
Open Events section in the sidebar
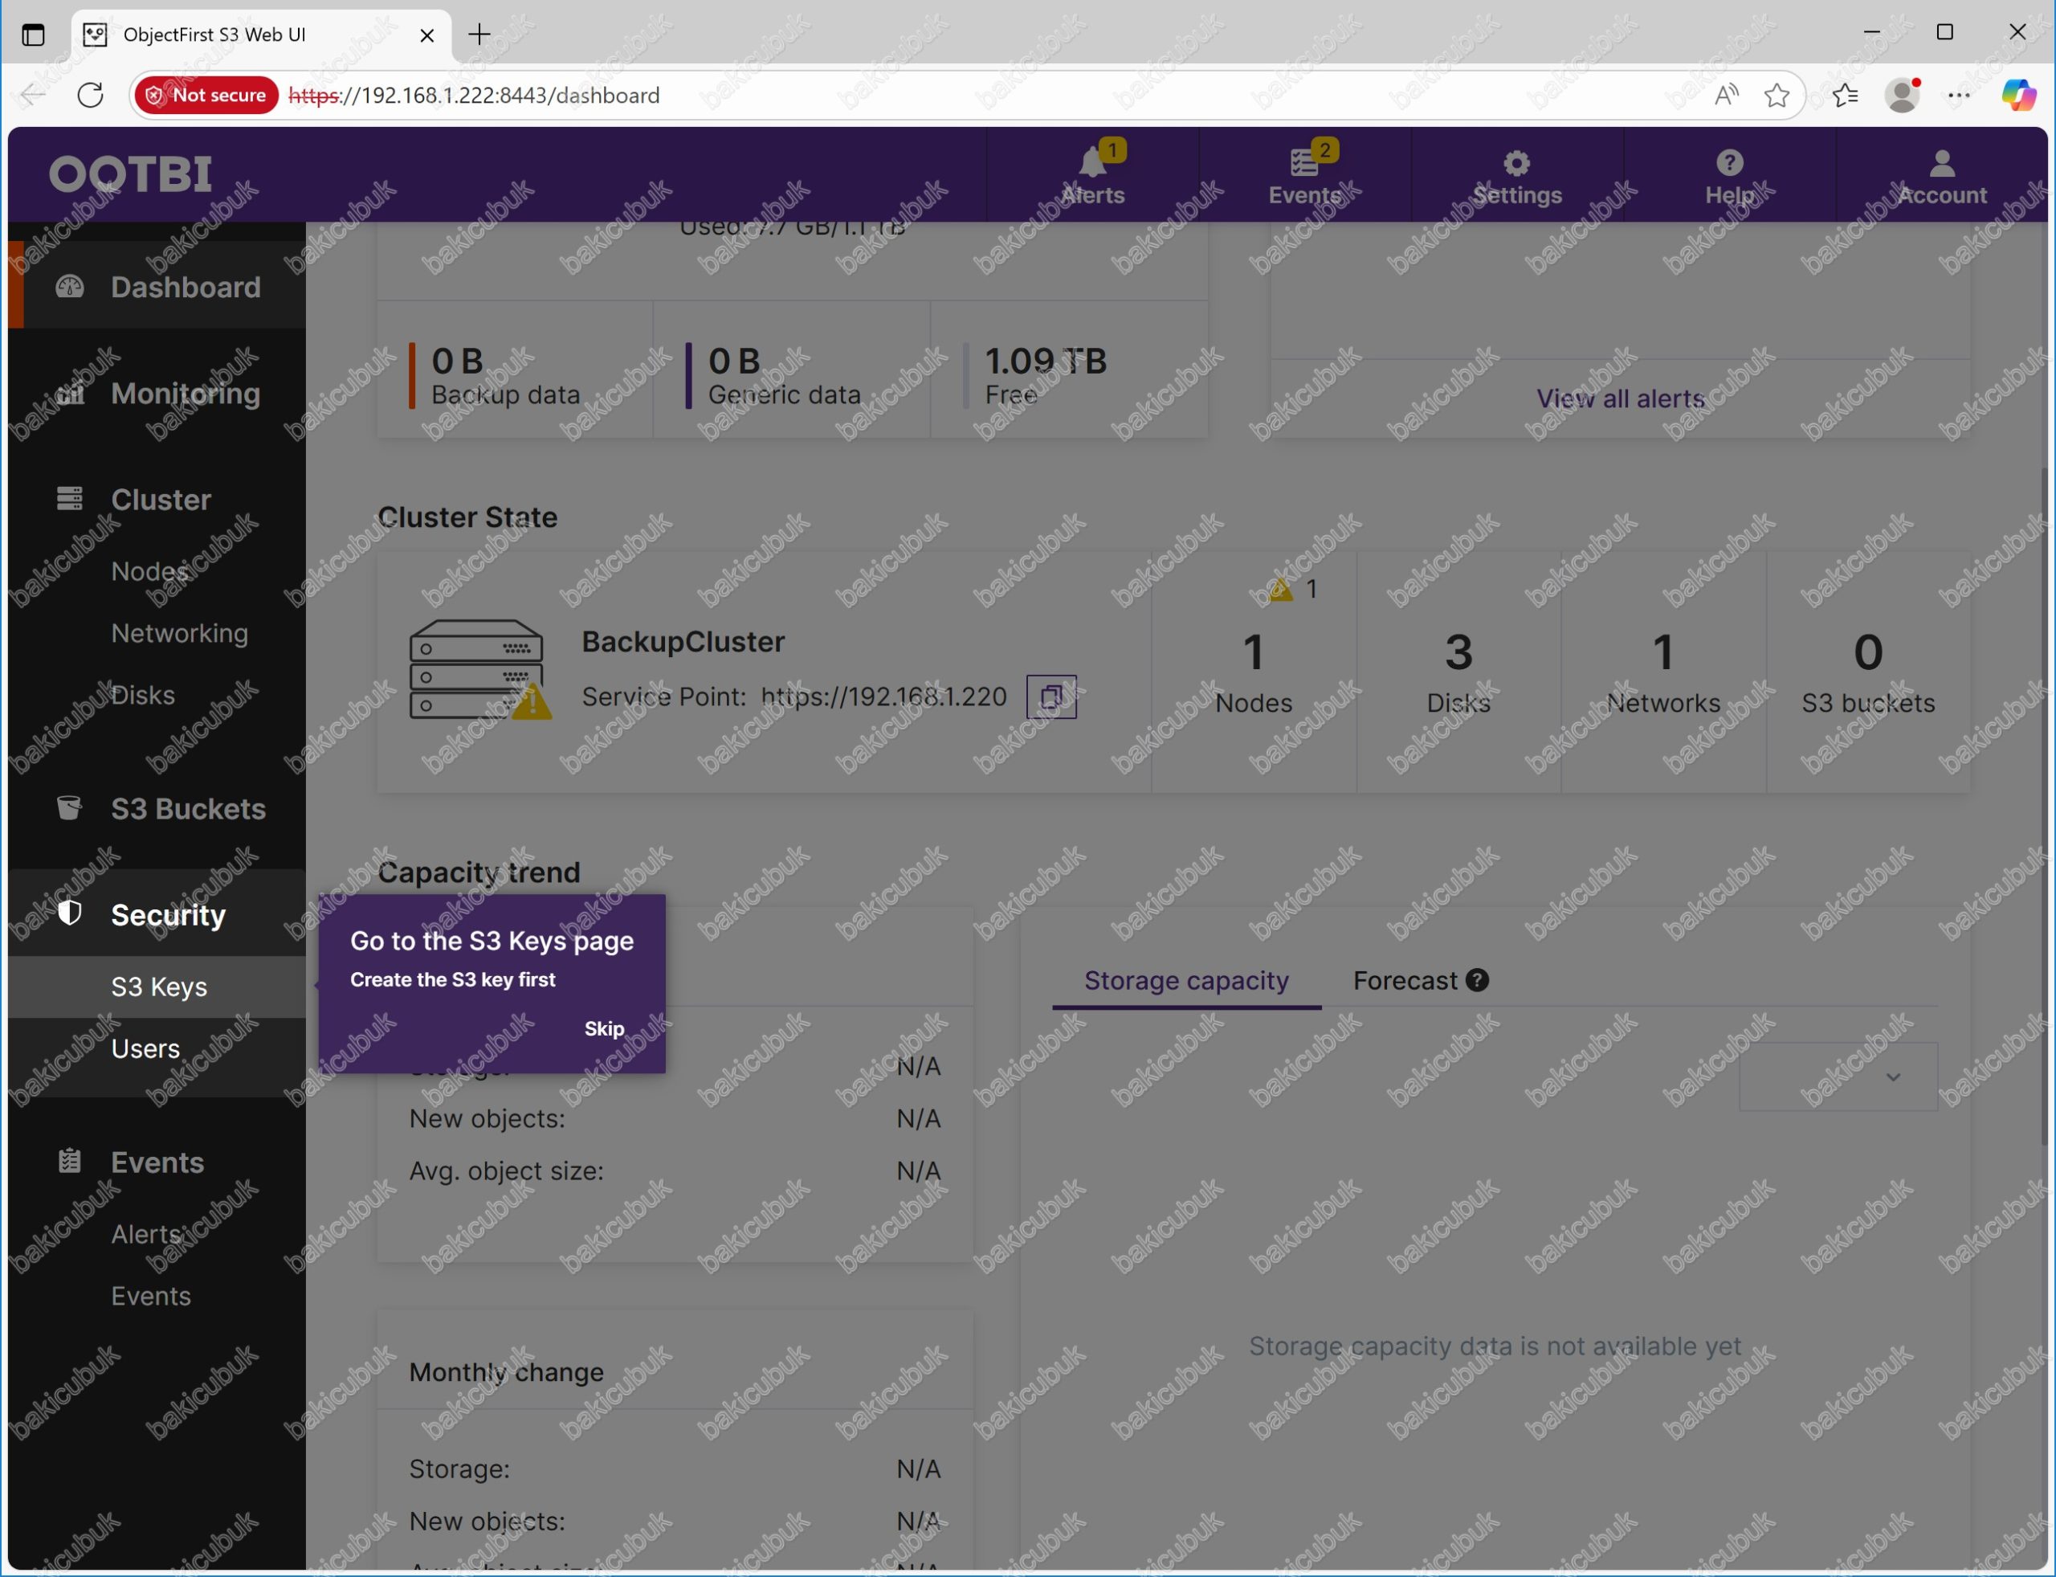(157, 1162)
